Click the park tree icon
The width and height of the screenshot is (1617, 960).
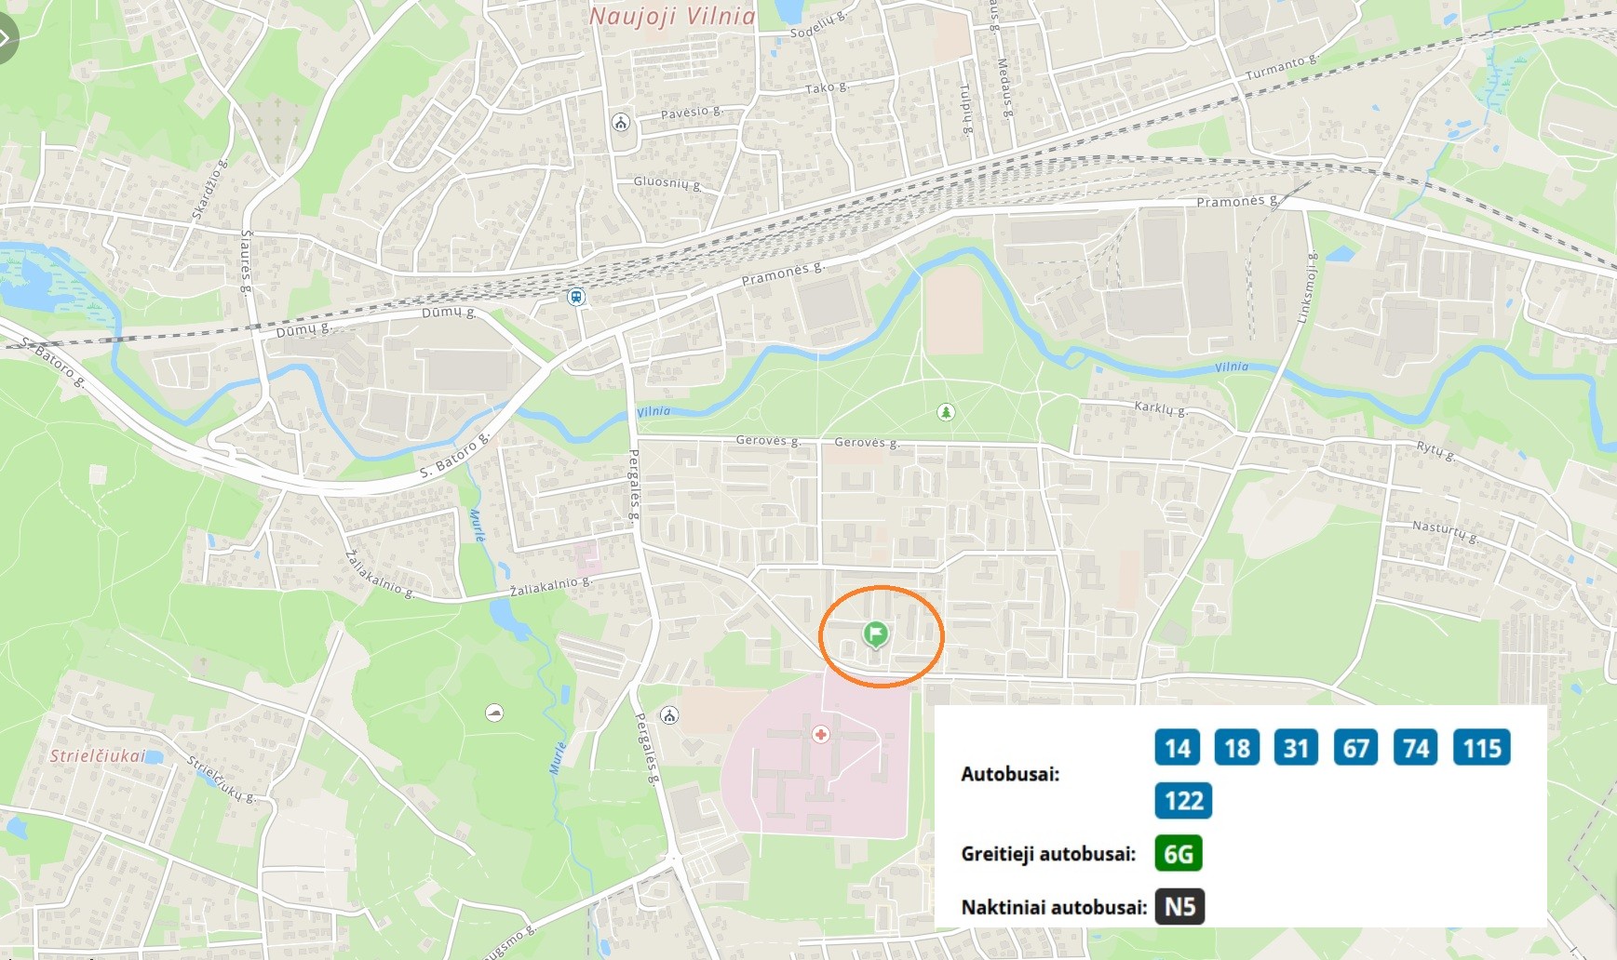pos(946,411)
